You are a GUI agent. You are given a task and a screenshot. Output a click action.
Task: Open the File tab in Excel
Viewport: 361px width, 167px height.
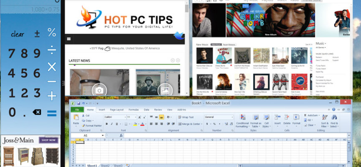tap(77, 110)
